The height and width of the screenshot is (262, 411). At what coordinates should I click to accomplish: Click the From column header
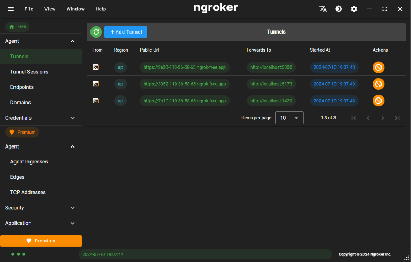(97, 50)
